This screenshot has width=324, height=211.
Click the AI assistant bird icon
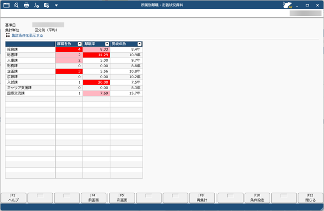[x=288, y=5]
